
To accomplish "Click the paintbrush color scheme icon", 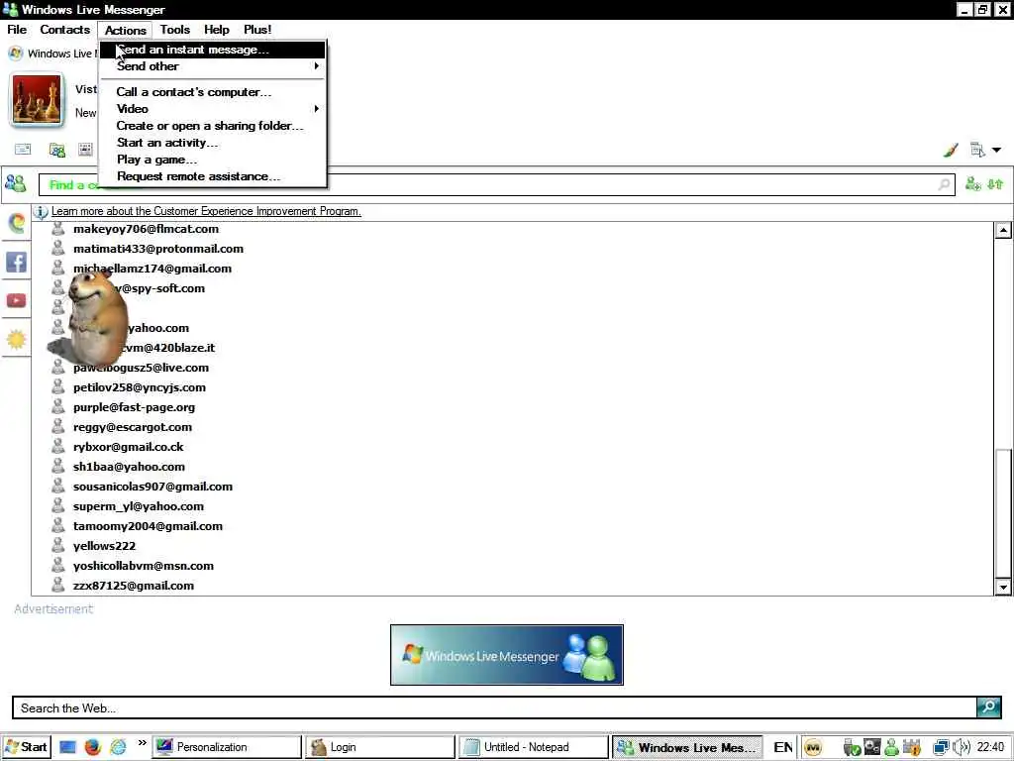I will [950, 151].
